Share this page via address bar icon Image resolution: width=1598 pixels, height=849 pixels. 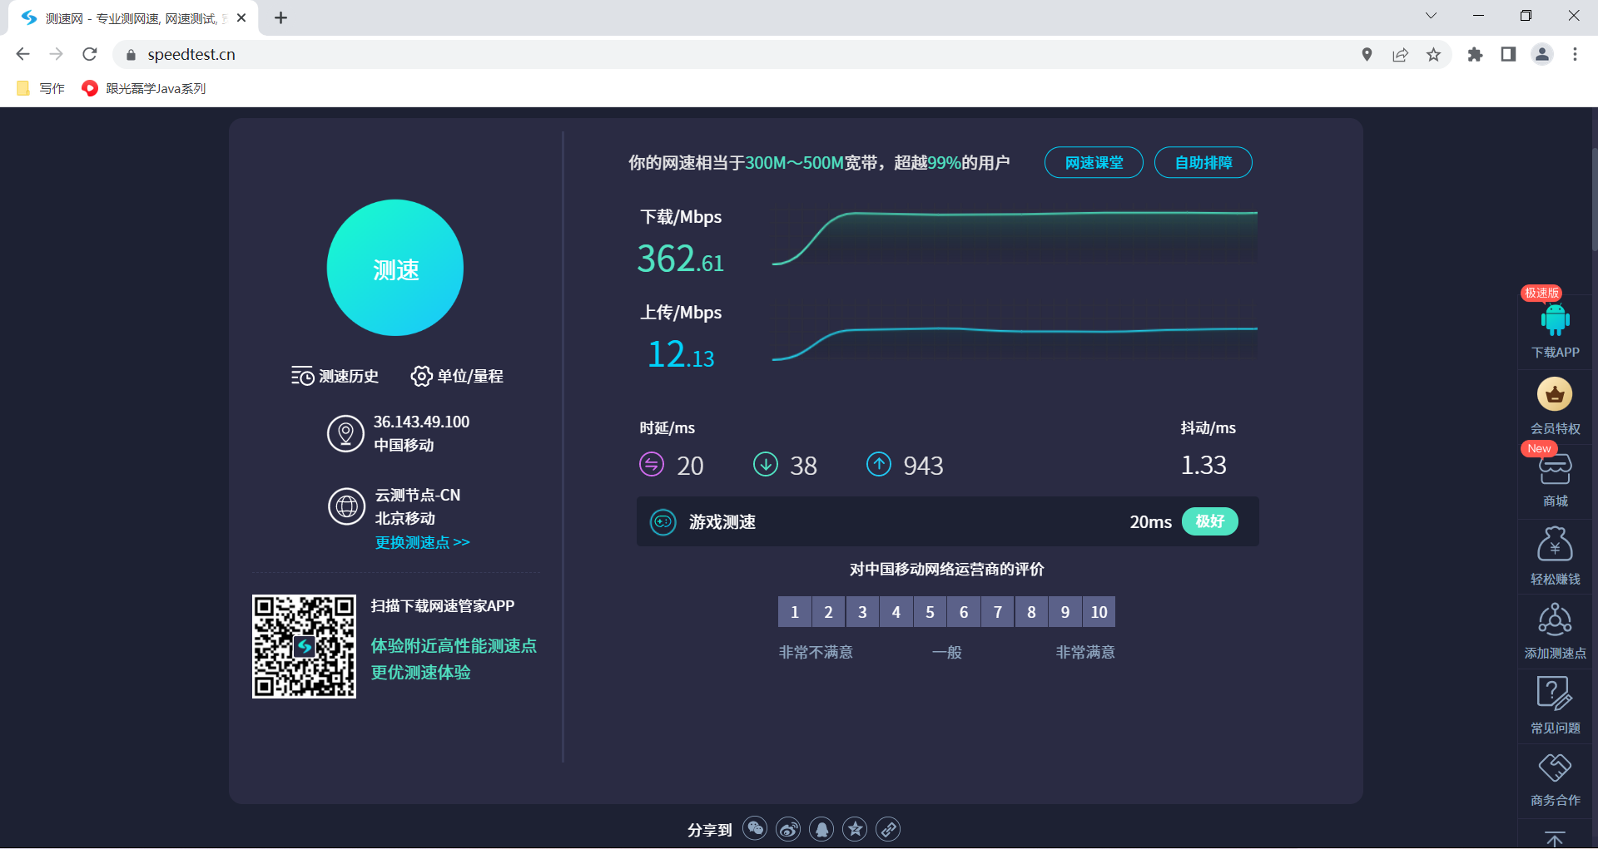(x=1400, y=55)
